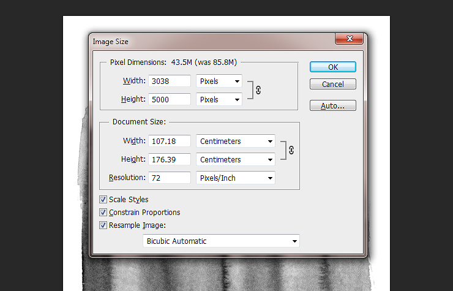The width and height of the screenshot is (453, 291).
Task: Uncheck Resample Image
Action: pos(103,225)
